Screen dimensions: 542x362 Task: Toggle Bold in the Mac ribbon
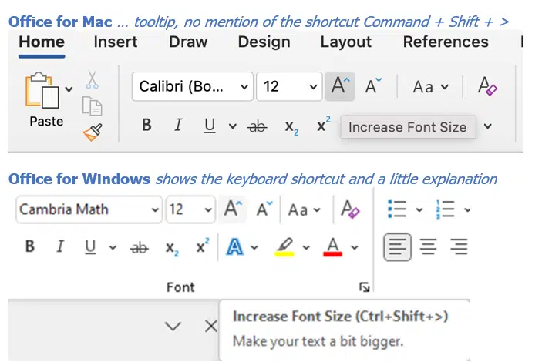click(146, 125)
